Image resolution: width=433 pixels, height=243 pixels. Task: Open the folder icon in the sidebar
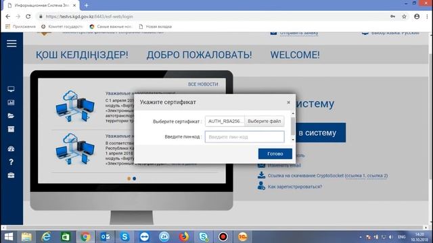pyautogui.click(x=11, y=115)
